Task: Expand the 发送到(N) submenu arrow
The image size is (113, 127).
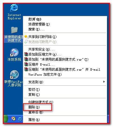Action: (x=104, y=82)
